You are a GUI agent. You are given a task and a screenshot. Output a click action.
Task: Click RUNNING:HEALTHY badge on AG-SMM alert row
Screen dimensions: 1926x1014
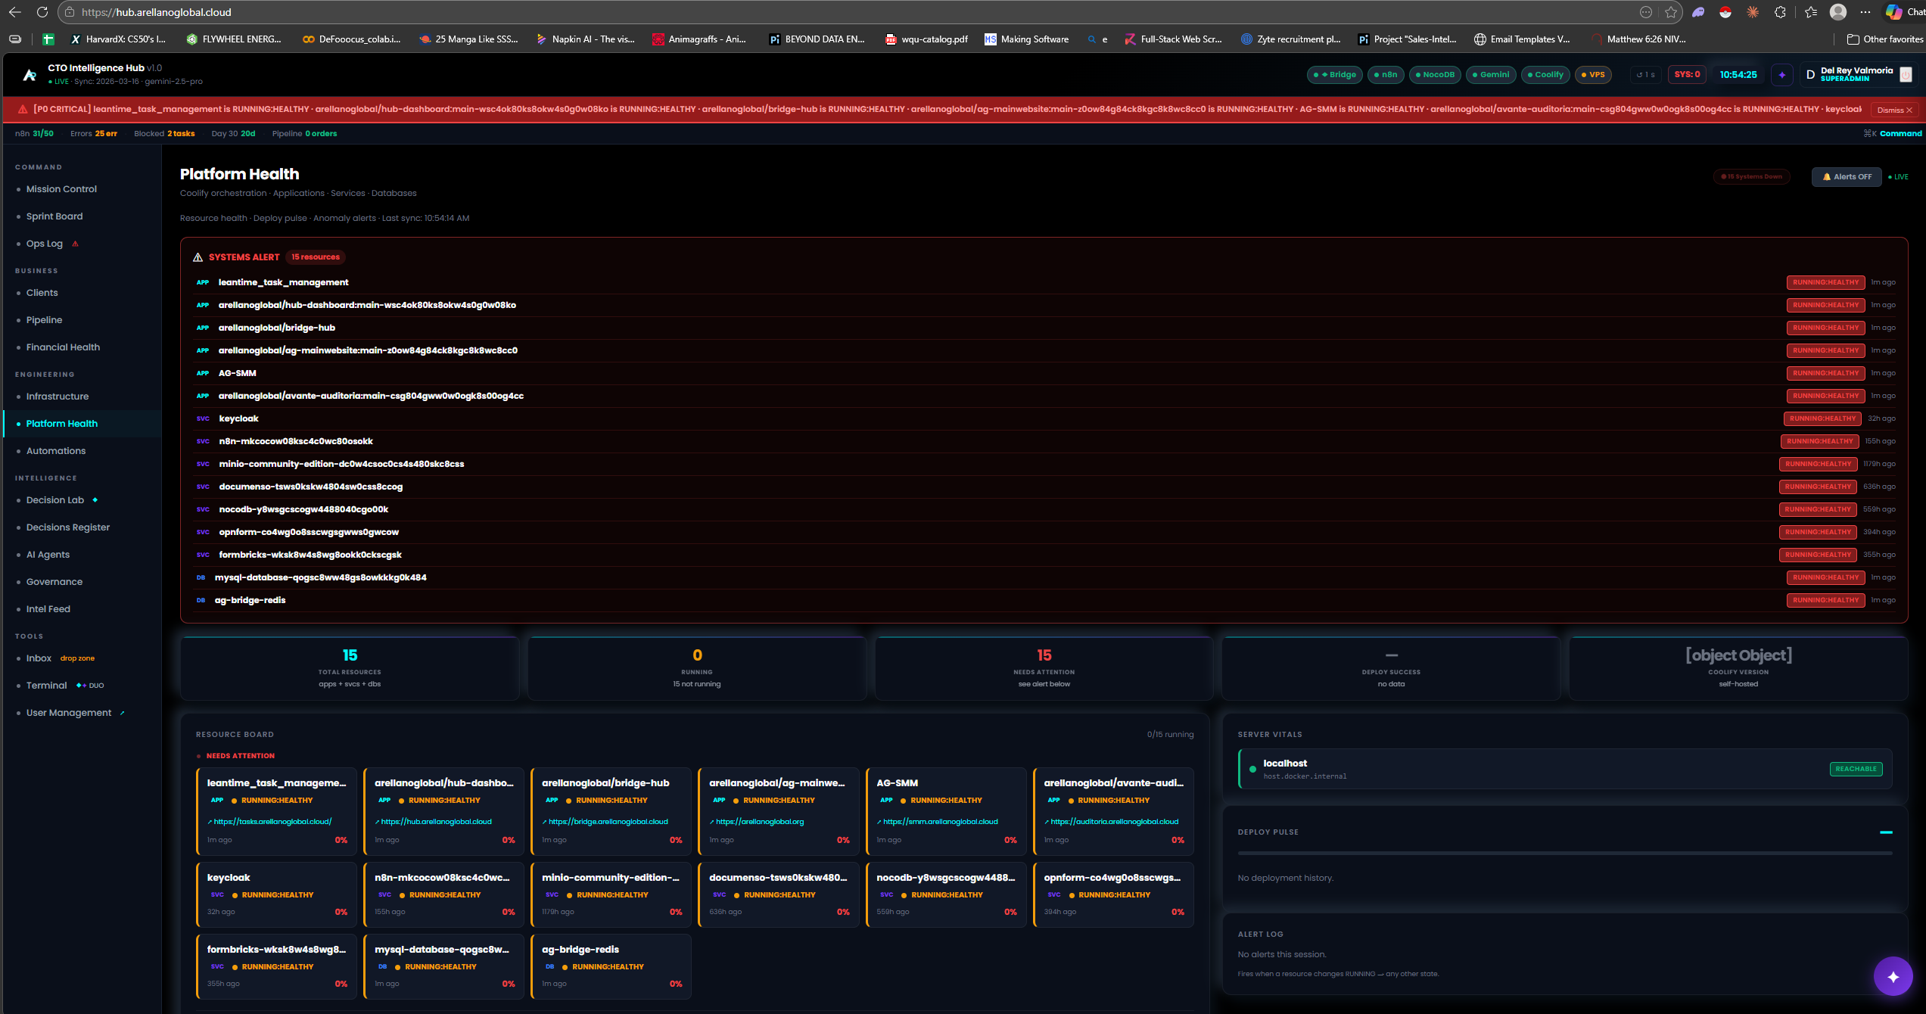[x=1825, y=373]
